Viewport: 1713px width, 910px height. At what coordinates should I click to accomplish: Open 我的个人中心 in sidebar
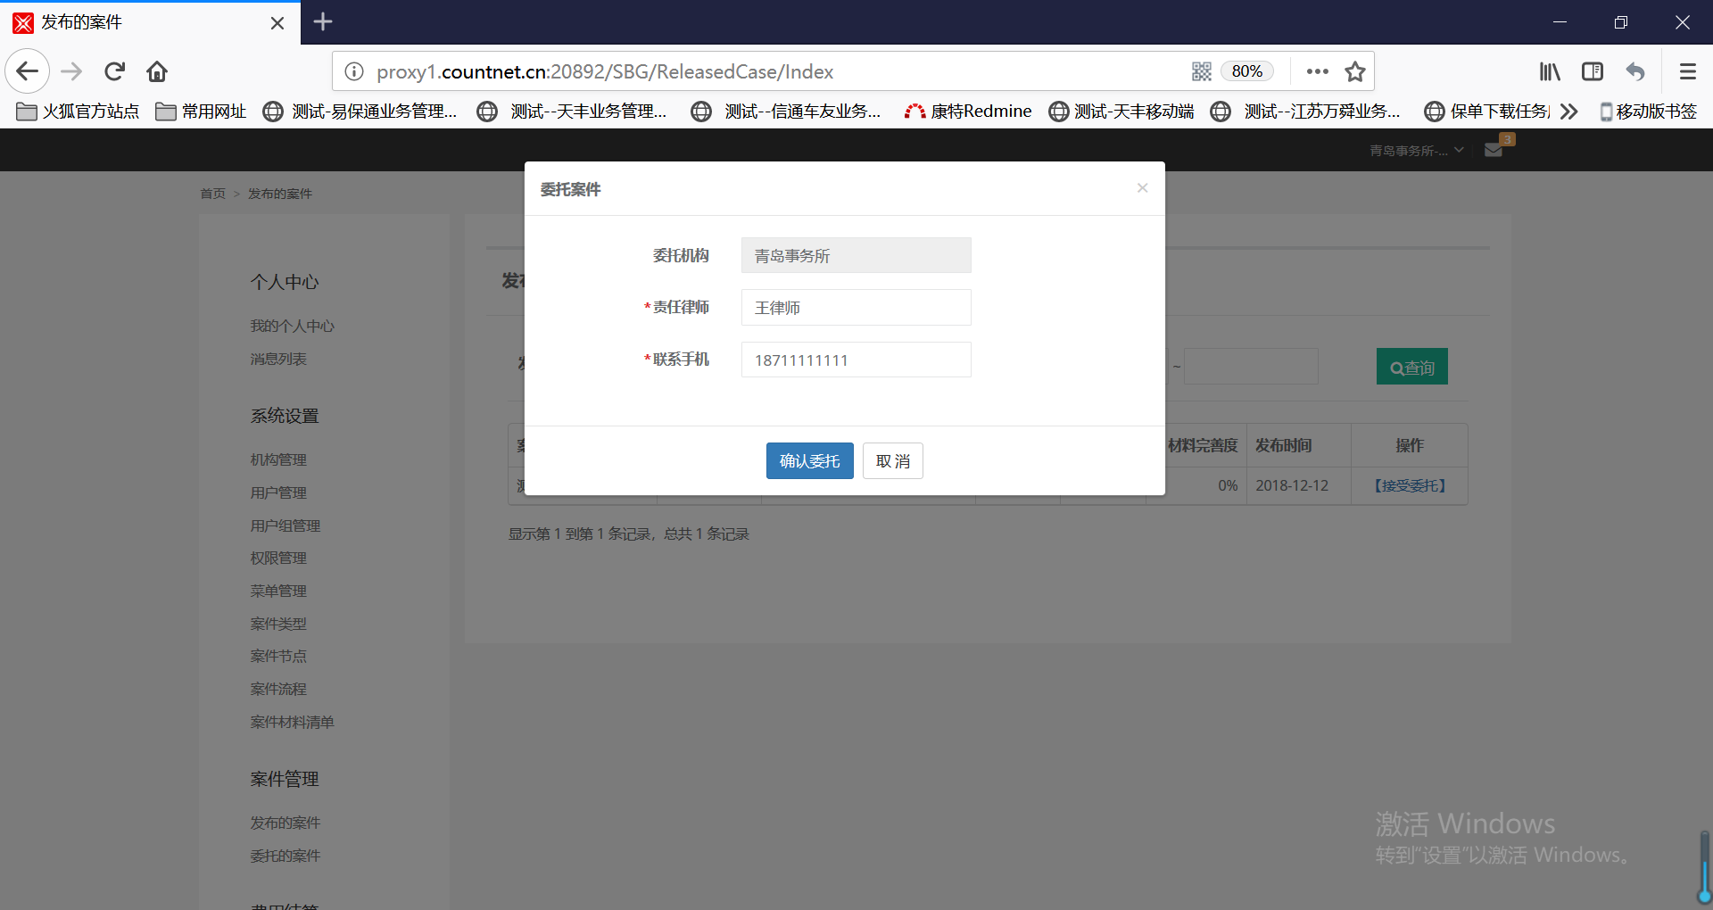tap(292, 326)
